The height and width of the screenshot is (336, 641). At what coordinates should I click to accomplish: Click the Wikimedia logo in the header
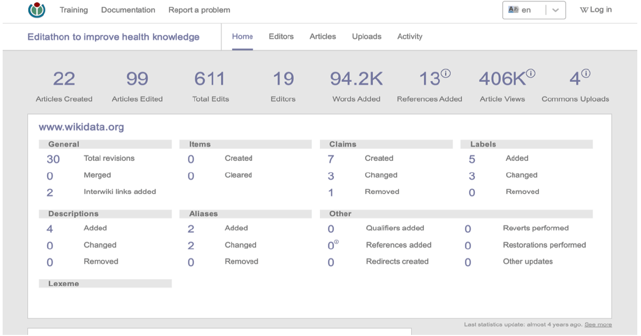[37, 10]
